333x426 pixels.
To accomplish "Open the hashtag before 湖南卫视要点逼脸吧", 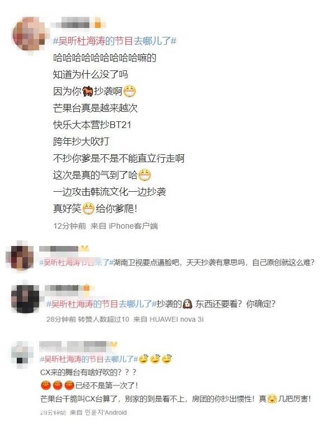I will point(76,262).
